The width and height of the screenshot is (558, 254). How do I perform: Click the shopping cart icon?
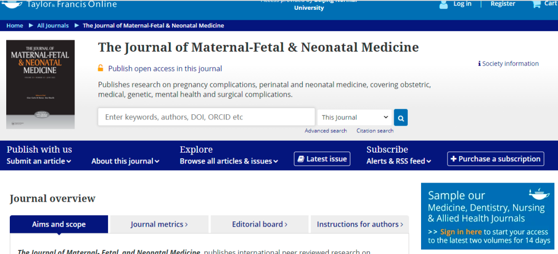point(536,4)
